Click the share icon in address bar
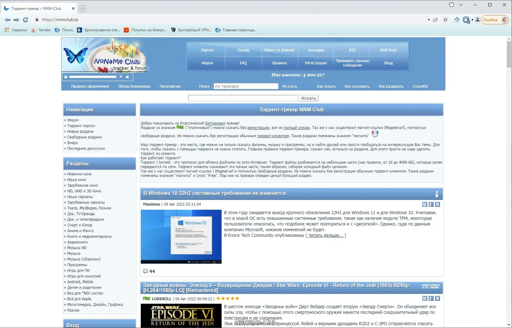Viewport: 512px width, 328px height. point(436,20)
